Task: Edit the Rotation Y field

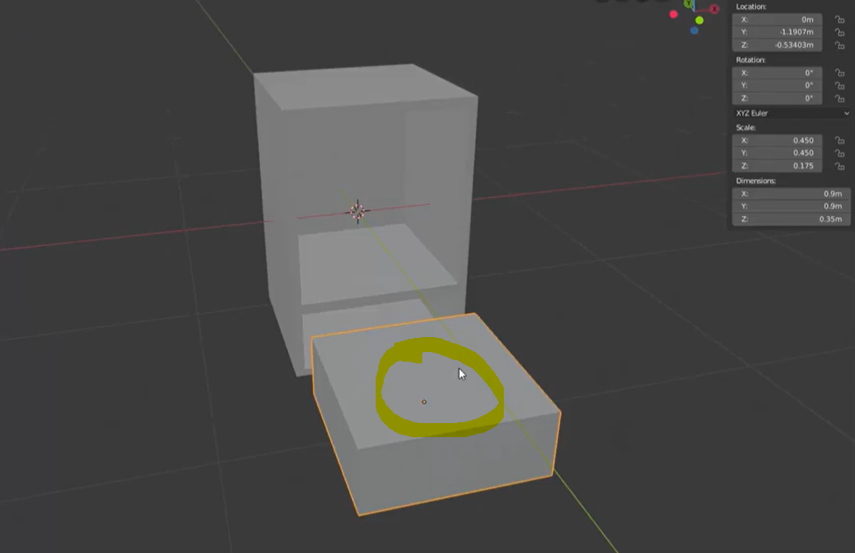Action: [777, 86]
